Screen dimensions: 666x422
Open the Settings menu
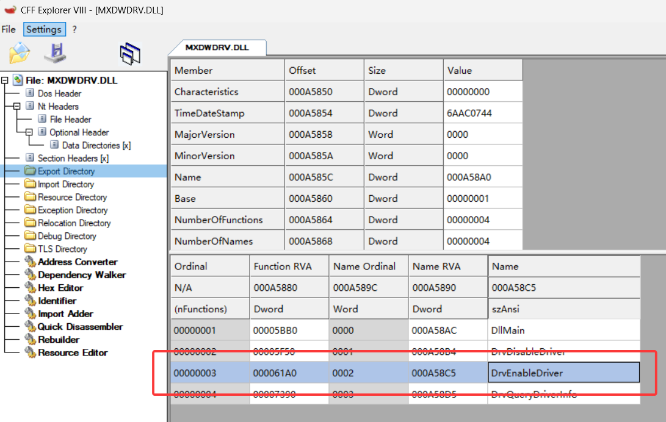click(x=44, y=29)
